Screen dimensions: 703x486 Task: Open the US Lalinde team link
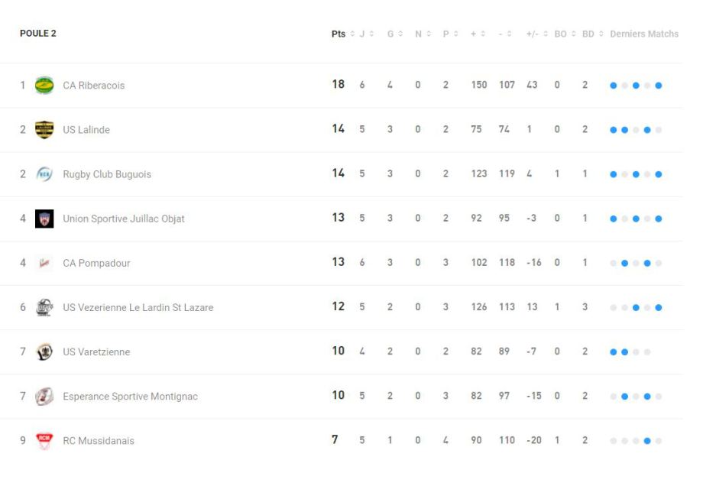point(86,130)
